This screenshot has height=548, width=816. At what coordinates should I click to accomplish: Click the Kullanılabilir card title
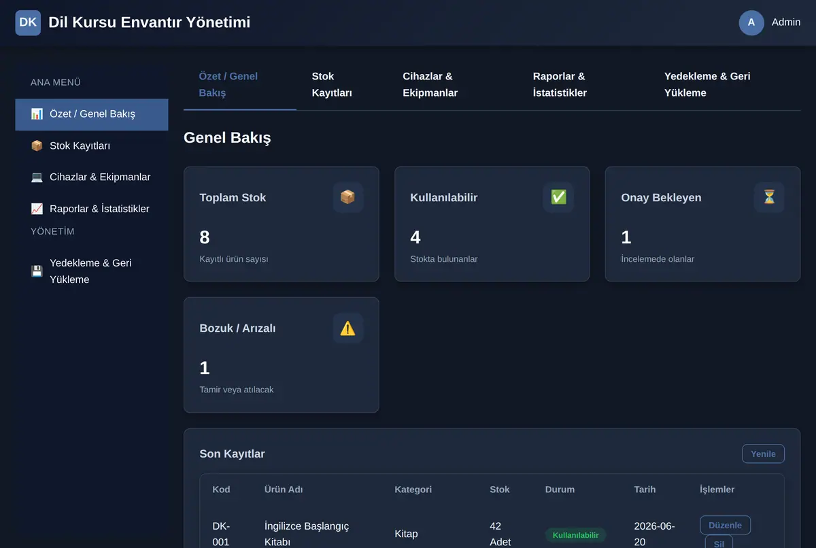click(x=444, y=197)
